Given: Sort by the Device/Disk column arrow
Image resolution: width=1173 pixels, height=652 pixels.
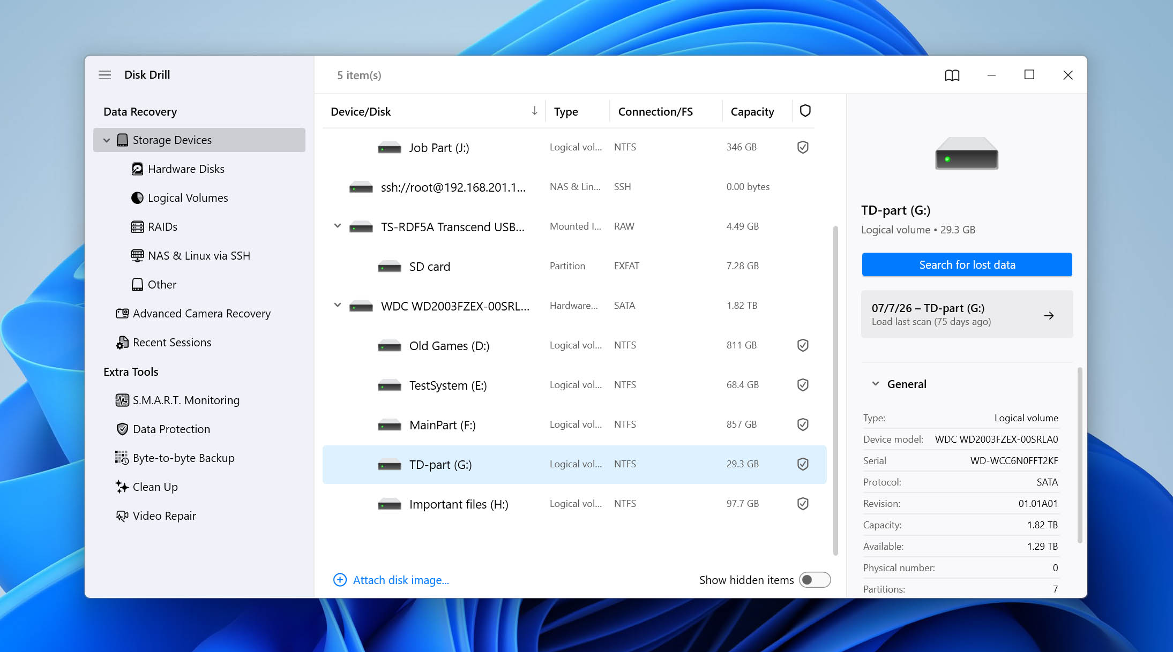Looking at the screenshot, I should [x=534, y=111].
